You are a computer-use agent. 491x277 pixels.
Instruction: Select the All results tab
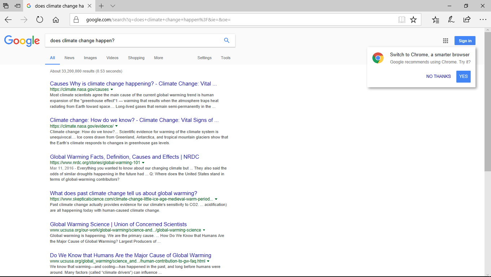pos(52,58)
